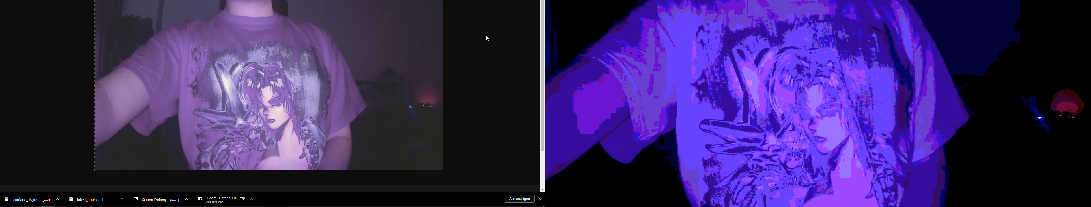Click the 7z archive icon of cancelled zip download
This screenshot has width=1091, height=207.
pyautogui.click(x=200, y=199)
